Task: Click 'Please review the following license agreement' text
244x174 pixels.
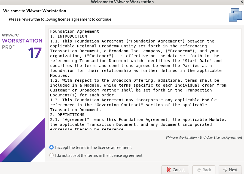Action: (60, 19)
